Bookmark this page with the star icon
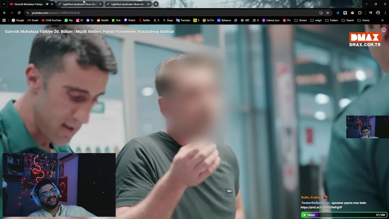The width and height of the screenshot is (389, 219). coord(328,13)
